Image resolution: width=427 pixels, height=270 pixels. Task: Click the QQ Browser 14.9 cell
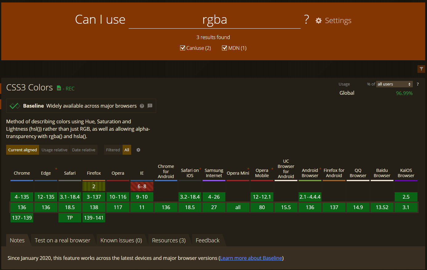pos(358,207)
